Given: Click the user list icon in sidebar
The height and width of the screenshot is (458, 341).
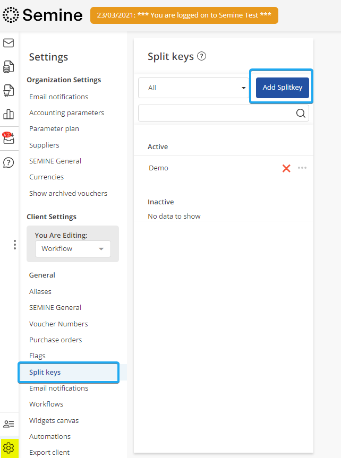Looking at the screenshot, I should (8, 424).
